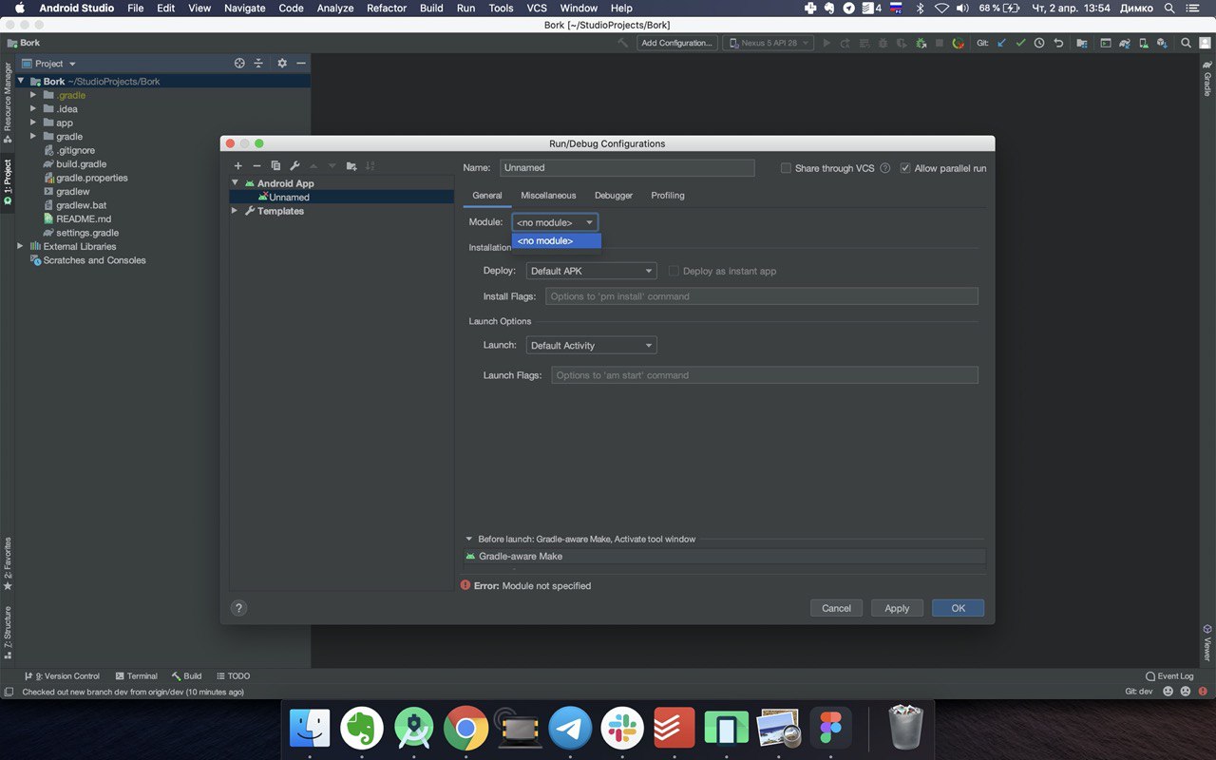Open the Project panel gear settings
The width and height of the screenshot is (1216, 760).
click(282, 64)
